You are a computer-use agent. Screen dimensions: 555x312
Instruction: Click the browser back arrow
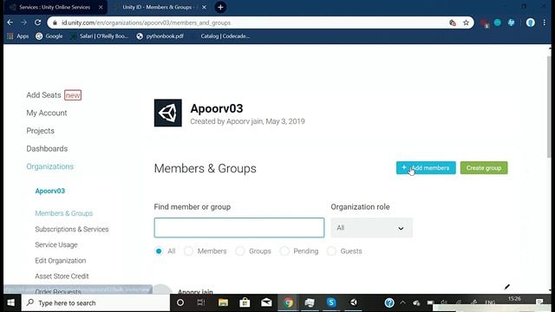point(10,23)
